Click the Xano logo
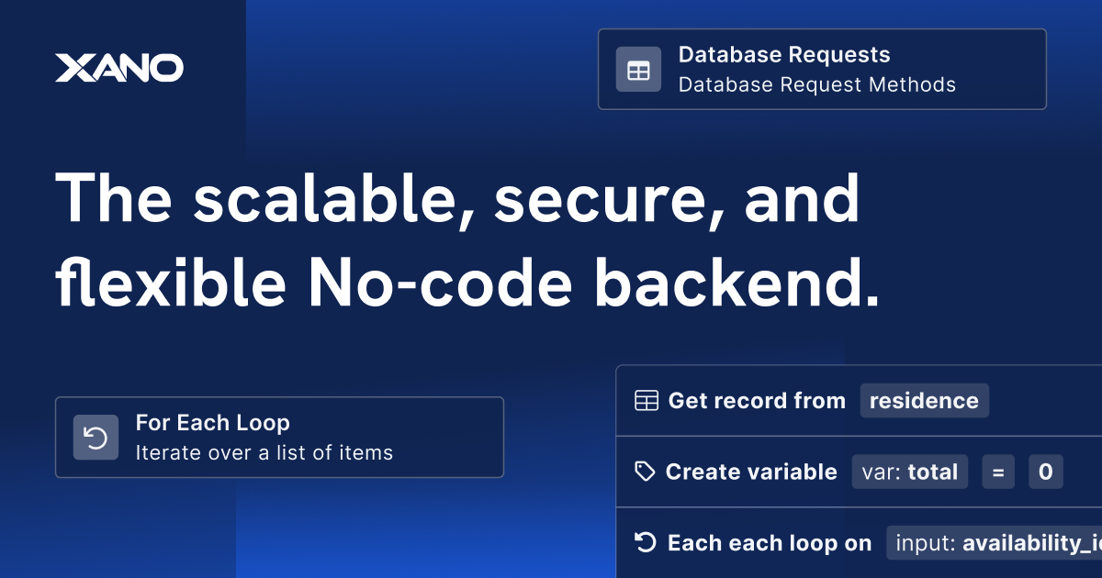 tap(118, 68)
